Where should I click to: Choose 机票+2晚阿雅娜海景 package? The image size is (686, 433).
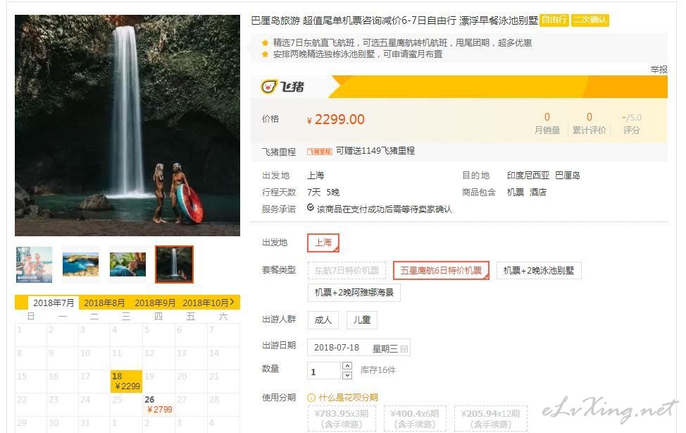354,292
